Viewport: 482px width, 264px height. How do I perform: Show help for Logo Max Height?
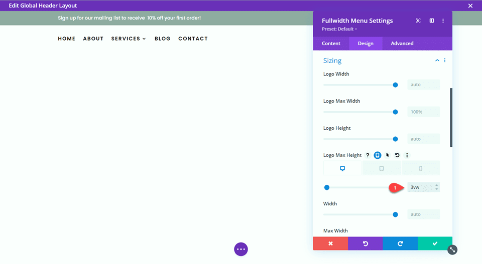[x=368, y=155]
